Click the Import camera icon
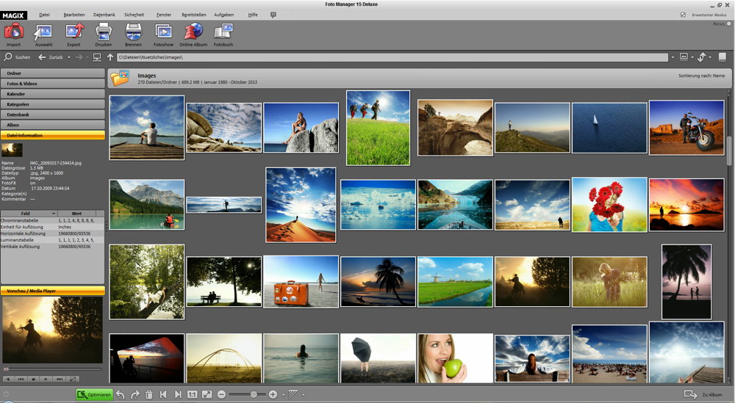Image resolution: width=735 pixels, height=403 pixels. (x=13, y=32)
